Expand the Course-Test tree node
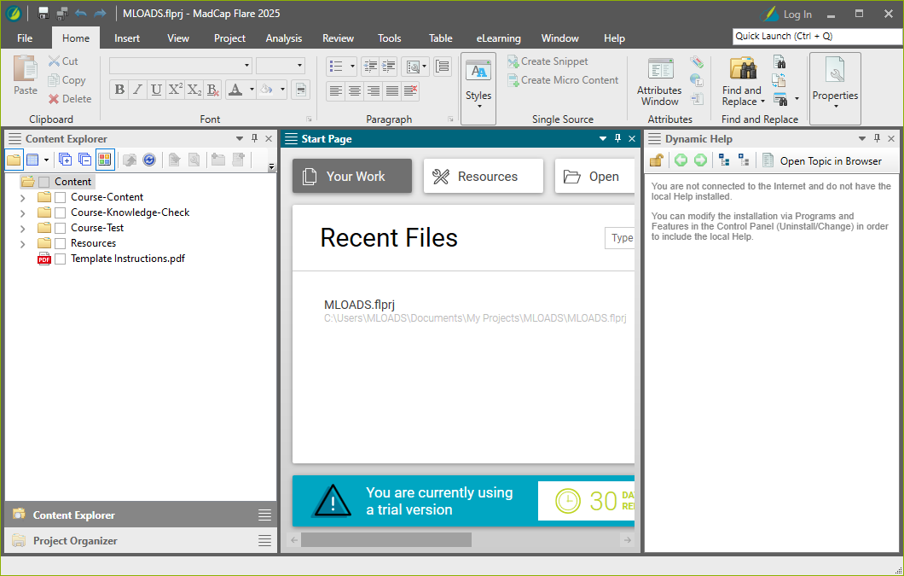 coord(22,229)
